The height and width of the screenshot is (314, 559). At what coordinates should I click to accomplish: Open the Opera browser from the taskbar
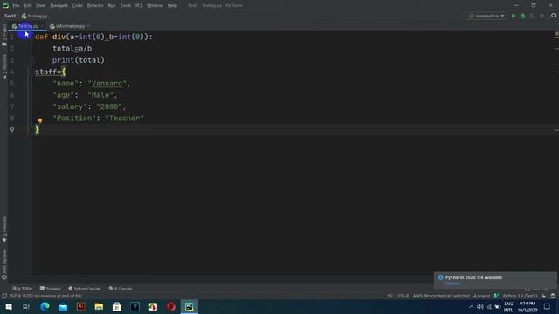[171, 306]
